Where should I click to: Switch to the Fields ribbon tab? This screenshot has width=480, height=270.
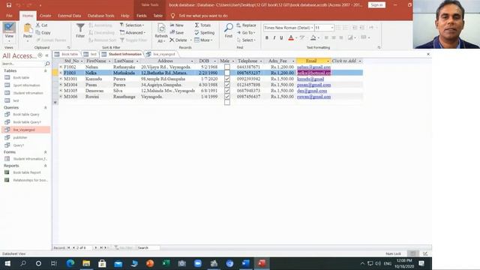pos(142,16)
